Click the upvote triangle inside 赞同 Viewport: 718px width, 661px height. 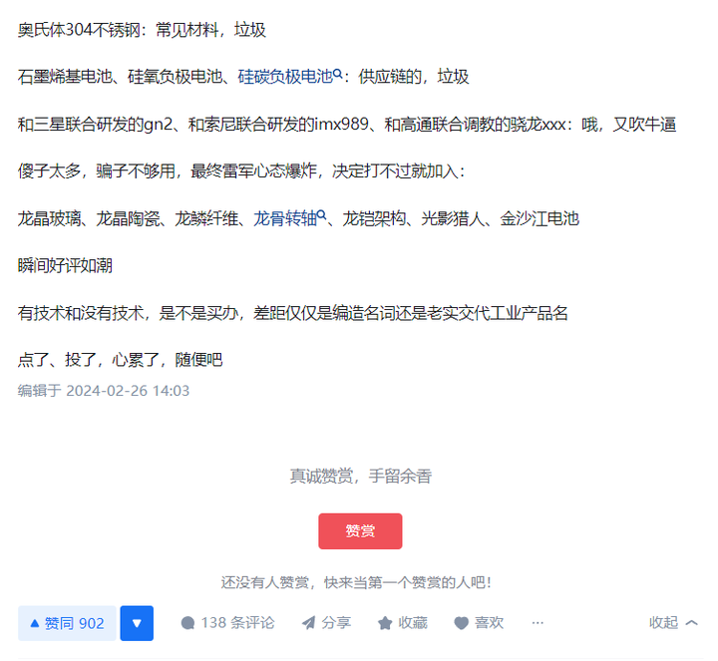pyautogui.click(x=35, y=623)
